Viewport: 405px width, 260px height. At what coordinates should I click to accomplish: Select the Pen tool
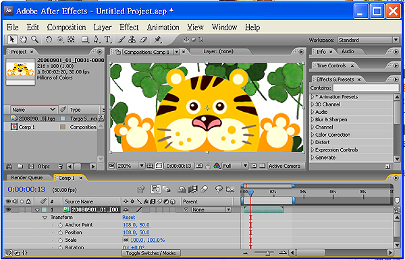tap(96, 40)
